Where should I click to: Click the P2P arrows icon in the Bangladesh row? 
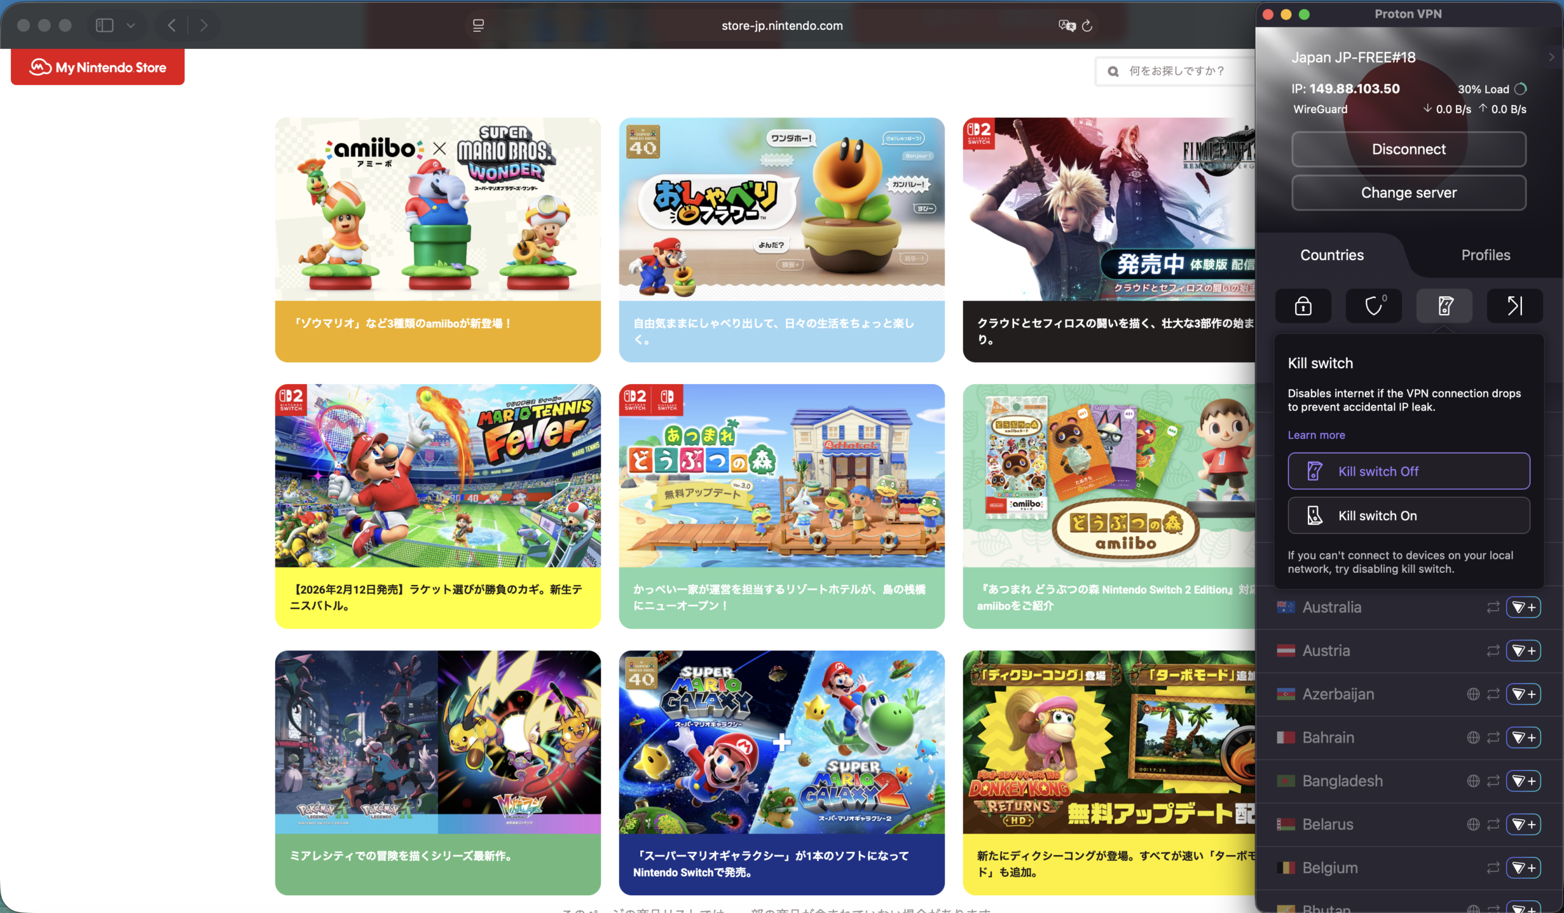(1493, 781)
